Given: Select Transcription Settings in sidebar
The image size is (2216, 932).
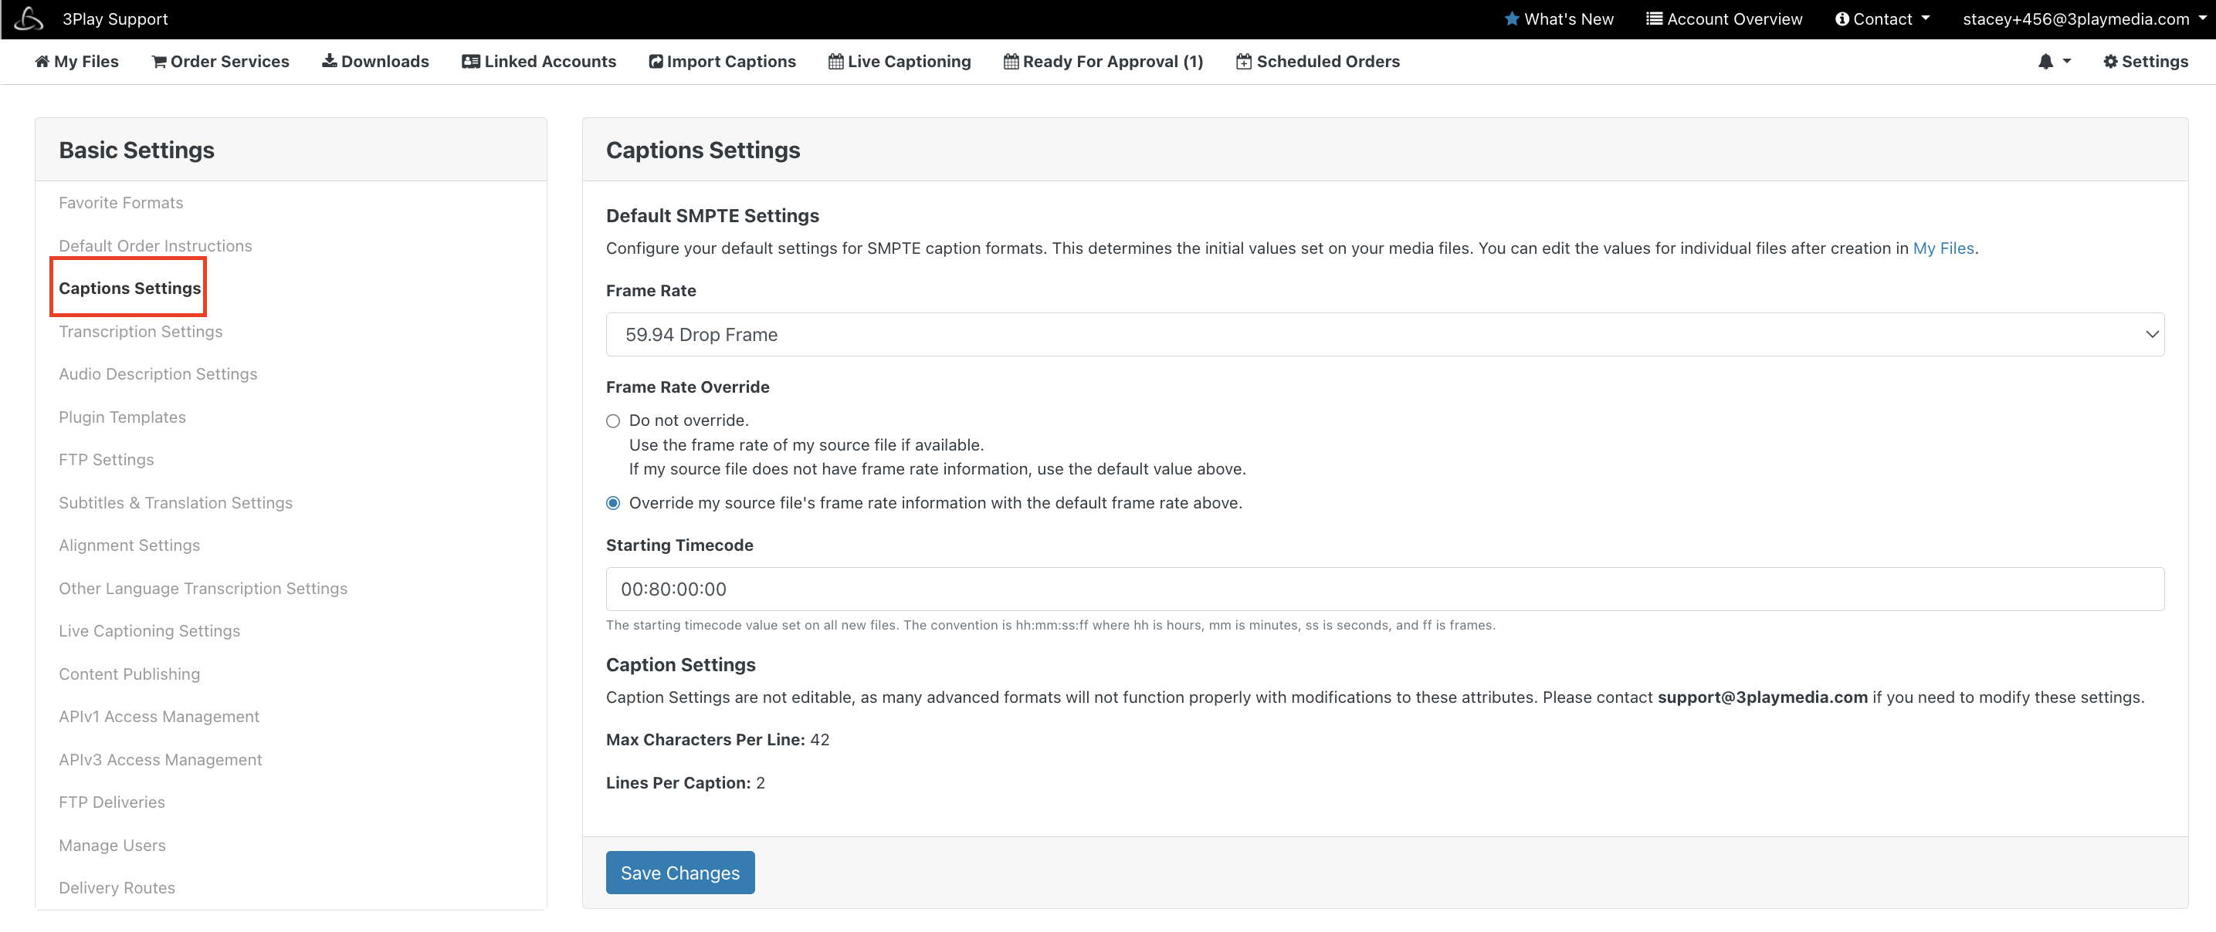Looking at the screenshot, I should (141, 331).
